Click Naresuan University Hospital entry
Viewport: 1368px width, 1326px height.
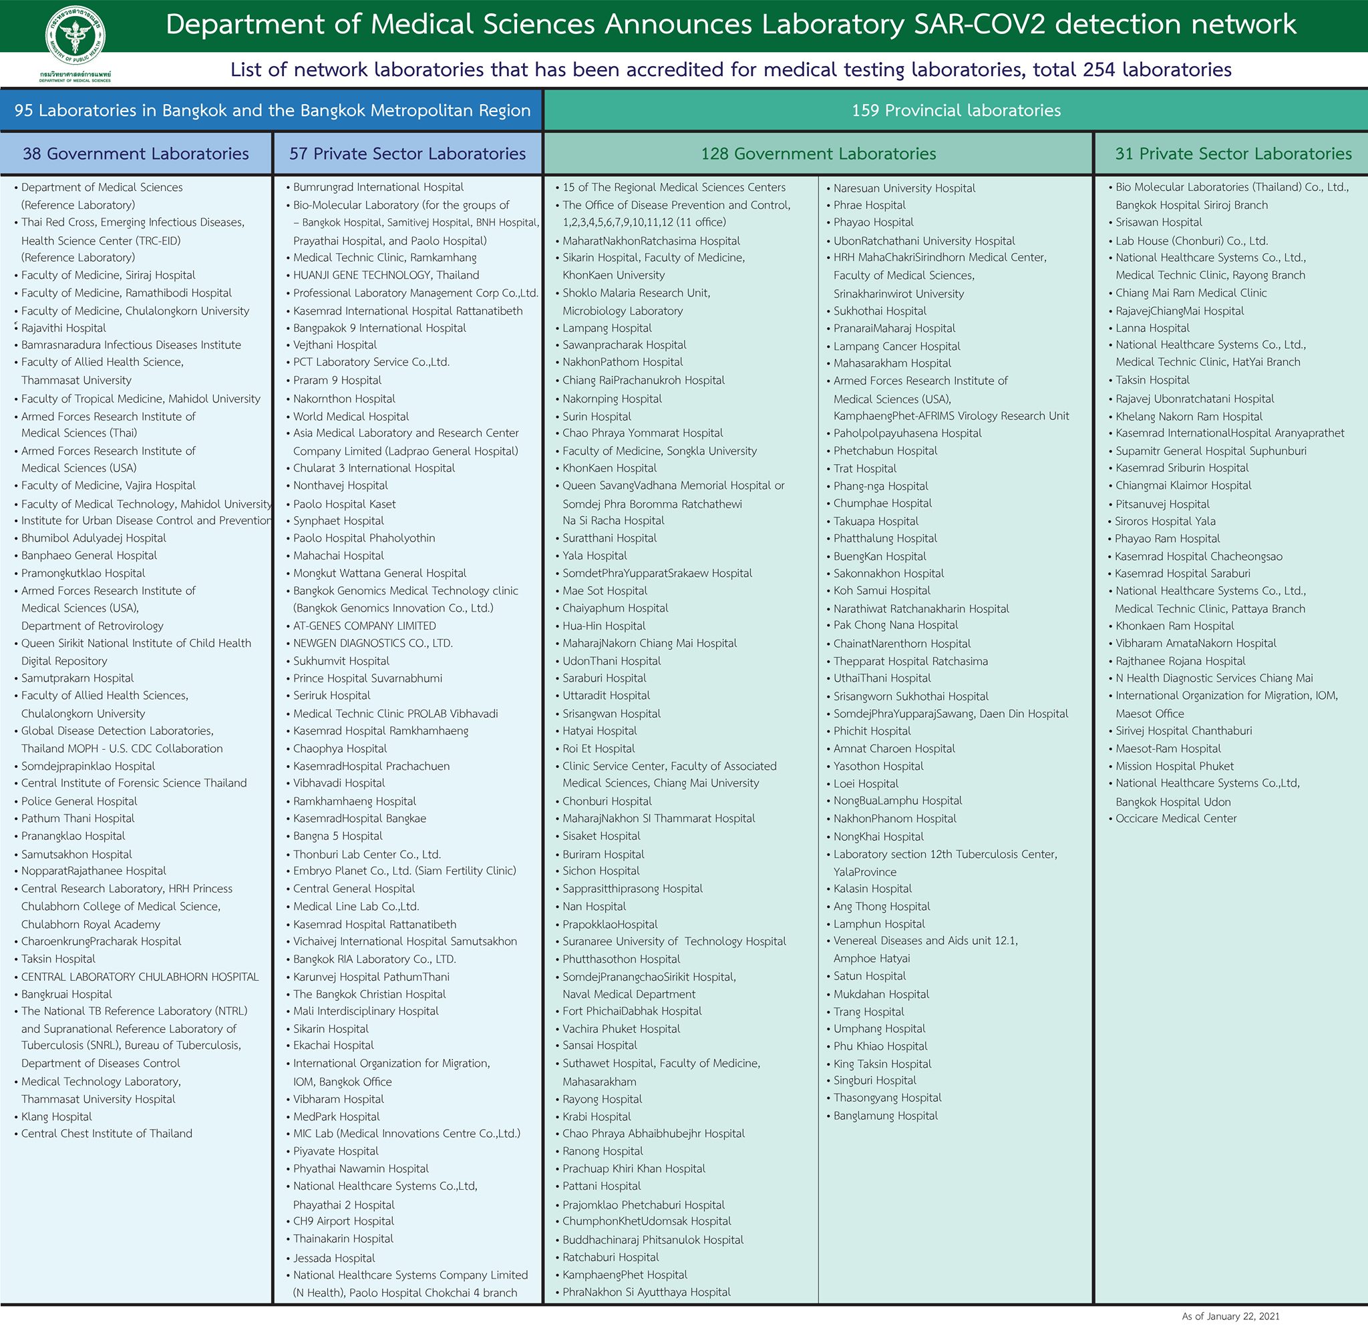904,188
